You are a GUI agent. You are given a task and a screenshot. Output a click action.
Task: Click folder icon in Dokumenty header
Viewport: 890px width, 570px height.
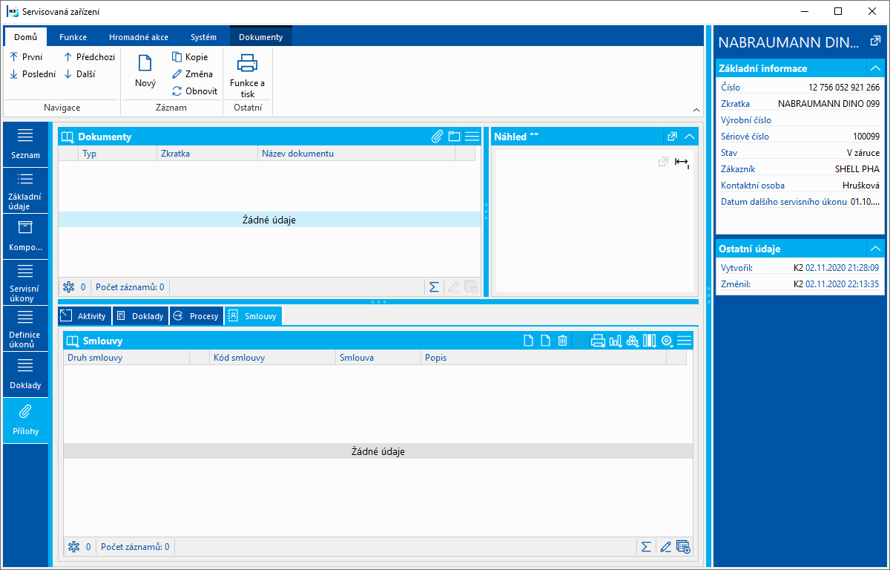coord(455,137)
